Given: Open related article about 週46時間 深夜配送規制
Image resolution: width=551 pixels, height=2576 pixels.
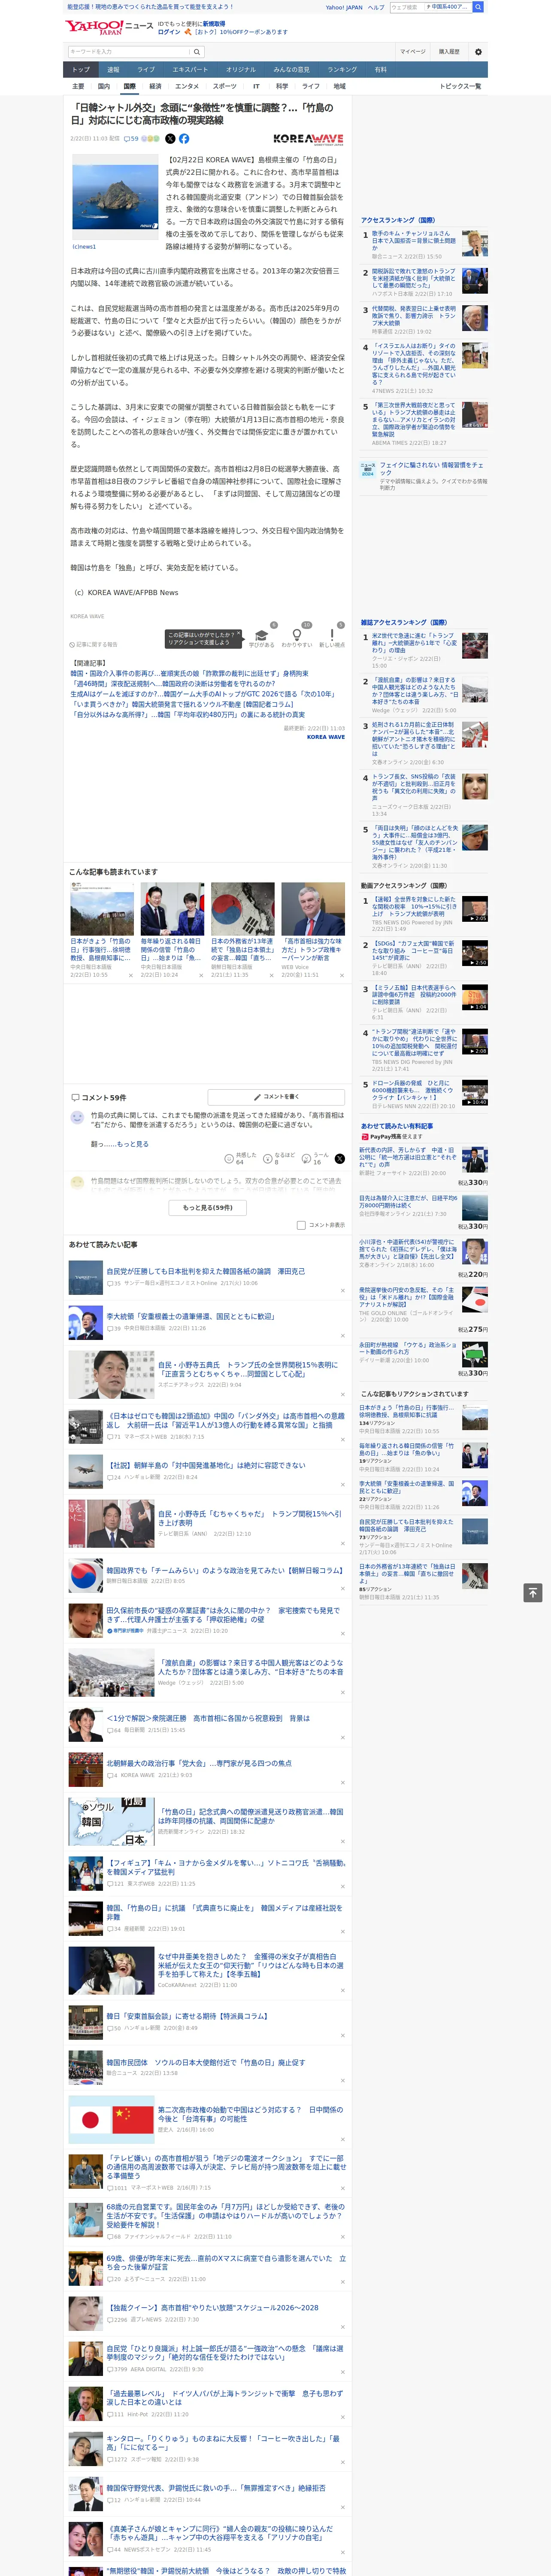Looking at the screenshot, I should [173, 684].
